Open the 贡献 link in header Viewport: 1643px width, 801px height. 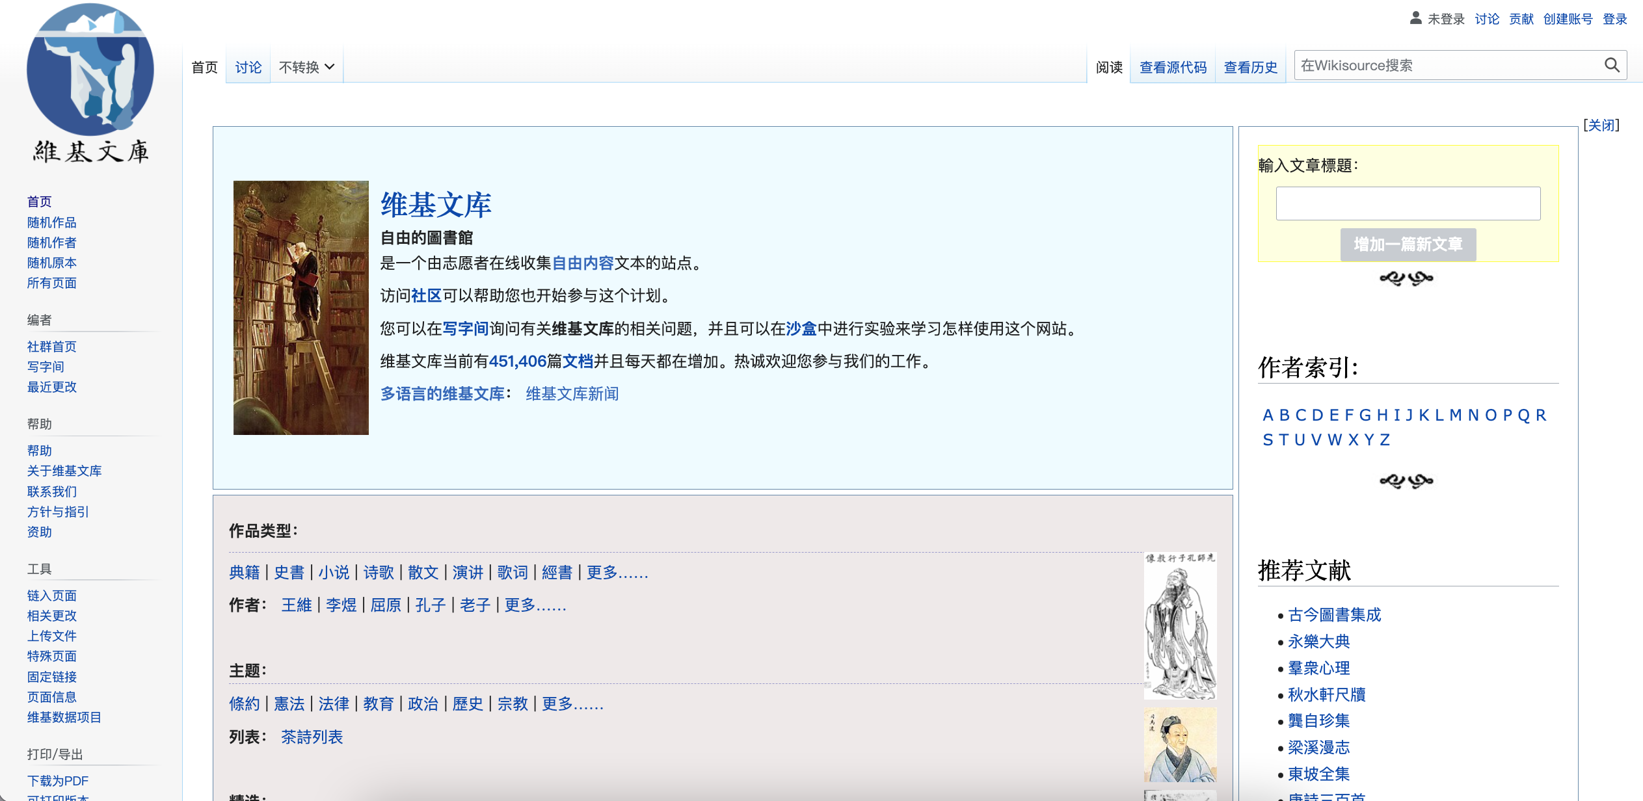(1521, 19)
